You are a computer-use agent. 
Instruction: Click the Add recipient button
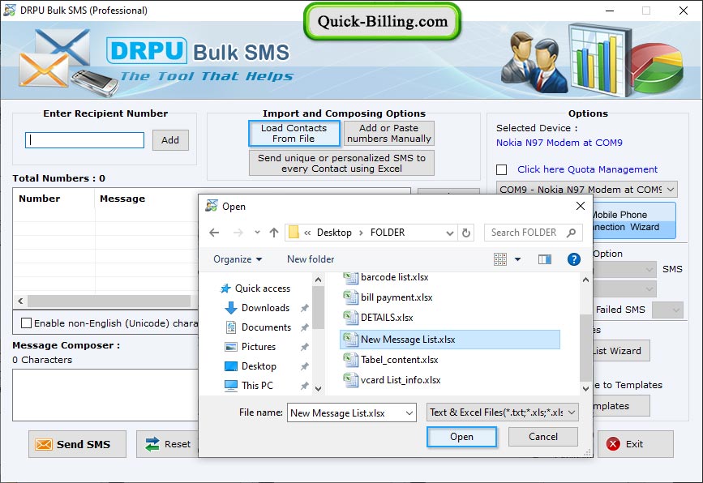click(x=170, y=140)
